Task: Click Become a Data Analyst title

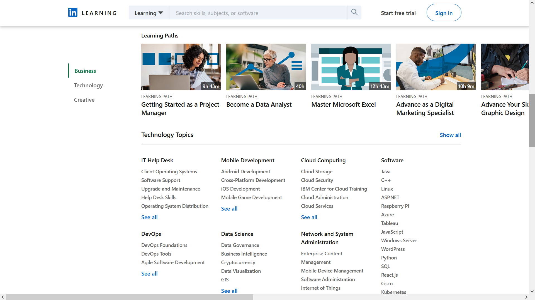Action: [259, 104]
